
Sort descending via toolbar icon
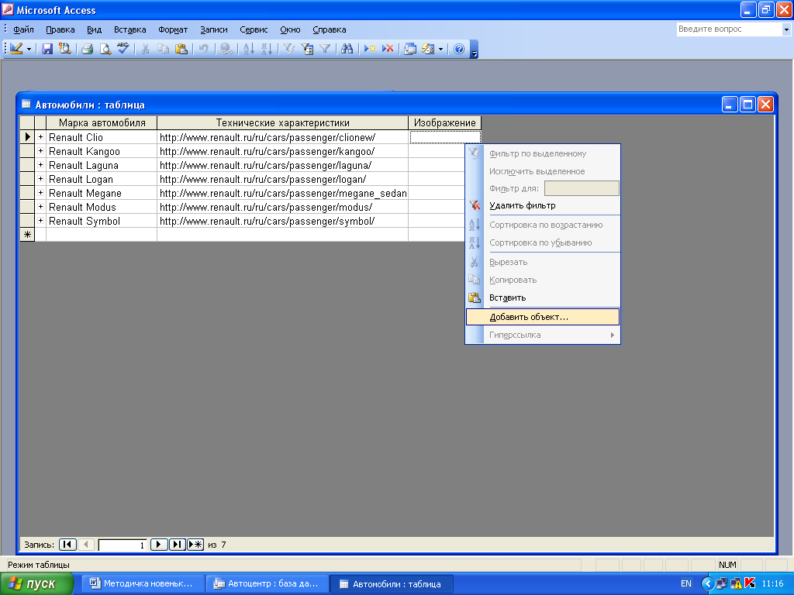(267, 49)
